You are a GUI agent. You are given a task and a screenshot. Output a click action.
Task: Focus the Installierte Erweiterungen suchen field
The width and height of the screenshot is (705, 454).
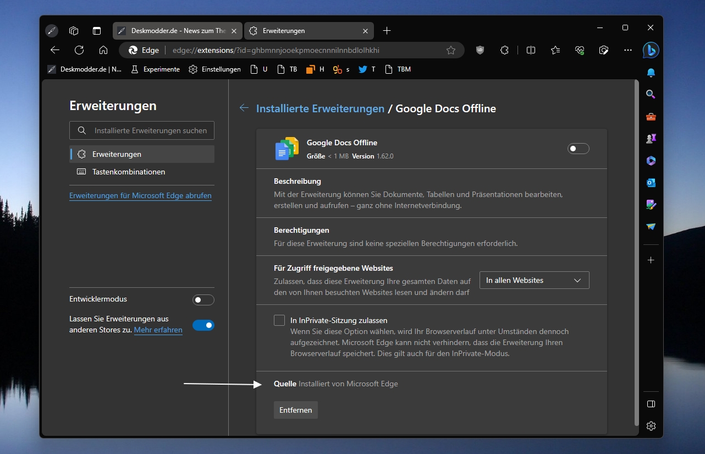point(142,130)
